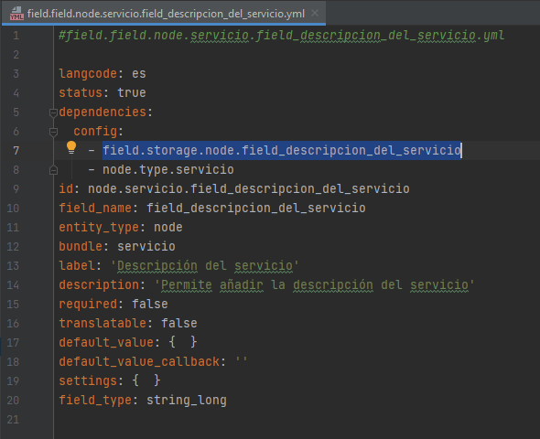The width and height of the screenshot is (540, 439).
Task: Click 'node' value on line 11
Action: click(168, 228)
